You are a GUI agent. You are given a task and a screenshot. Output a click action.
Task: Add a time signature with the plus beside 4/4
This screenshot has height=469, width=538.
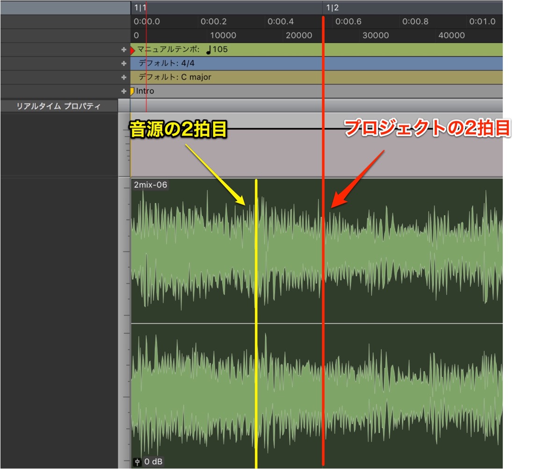(x=124, y=64)
